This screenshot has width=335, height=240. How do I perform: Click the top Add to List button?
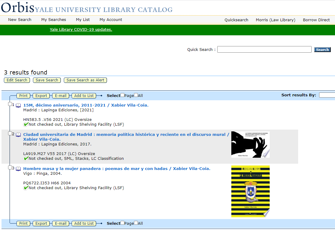point(84,96)
